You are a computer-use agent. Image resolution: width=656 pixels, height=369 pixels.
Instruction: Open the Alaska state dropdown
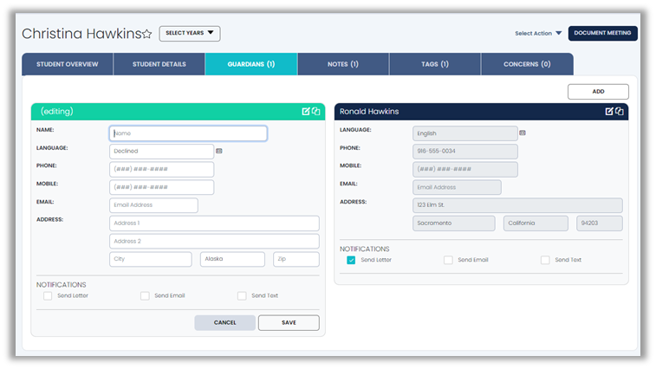click(x=232, y=259)
